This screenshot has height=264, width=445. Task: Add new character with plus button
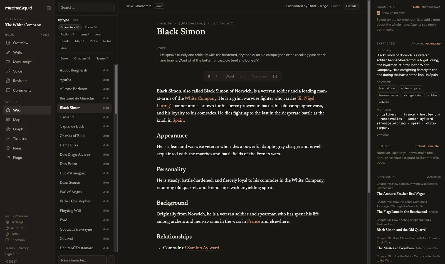(x=111, y=260)
